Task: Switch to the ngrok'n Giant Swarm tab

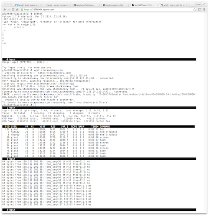Action: (29, 5)
